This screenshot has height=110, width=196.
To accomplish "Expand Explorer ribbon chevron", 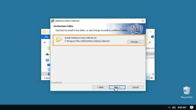I will pos(148,37).
